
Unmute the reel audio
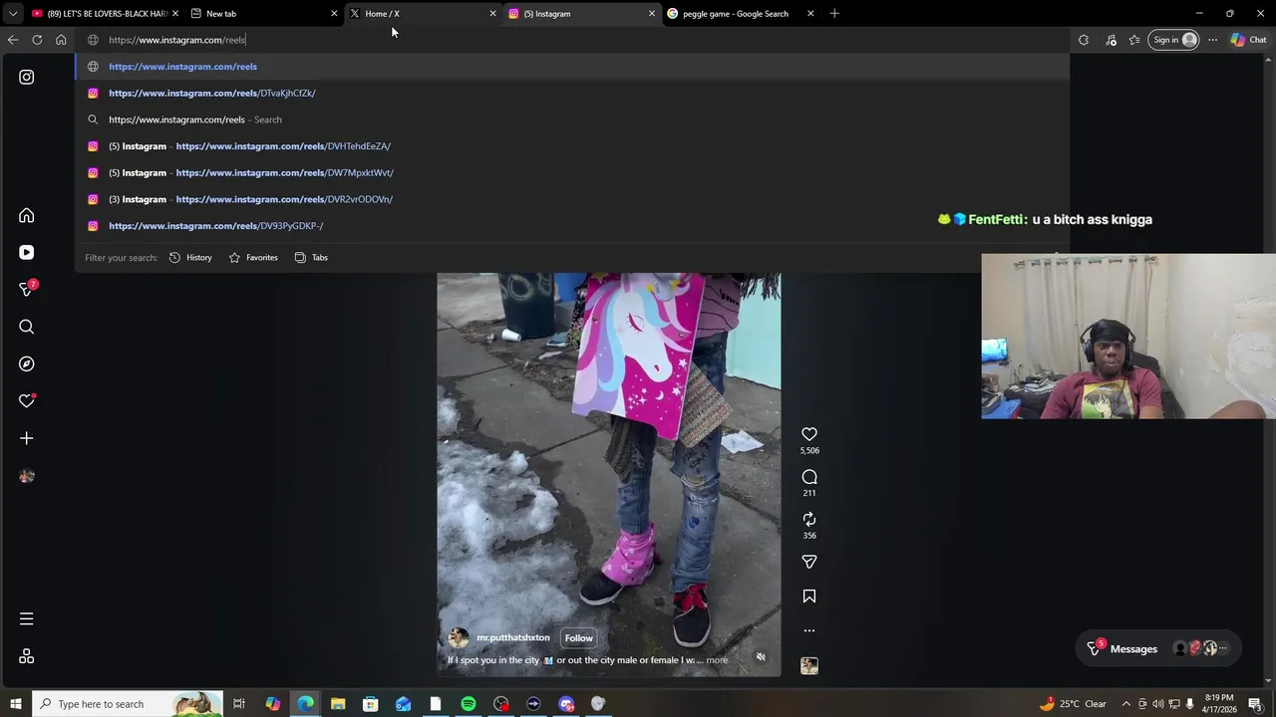click(x=761, y=657)
